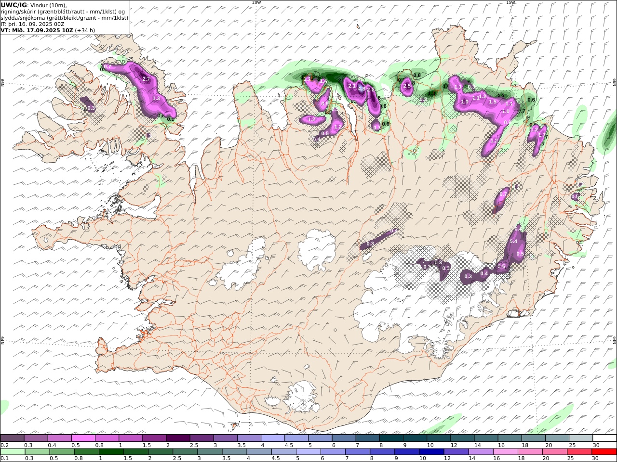Click the '15W' longitude label

coord(510,2)
